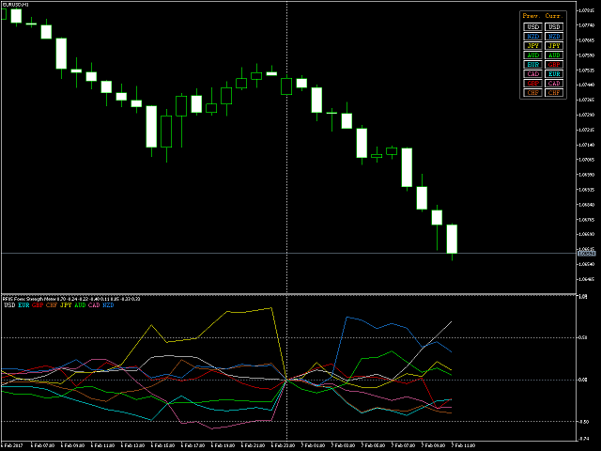The width and height of the screenshot is (601, 451).
Task: Click the last candlestick on the chart
Action: [x=452, y=239]
